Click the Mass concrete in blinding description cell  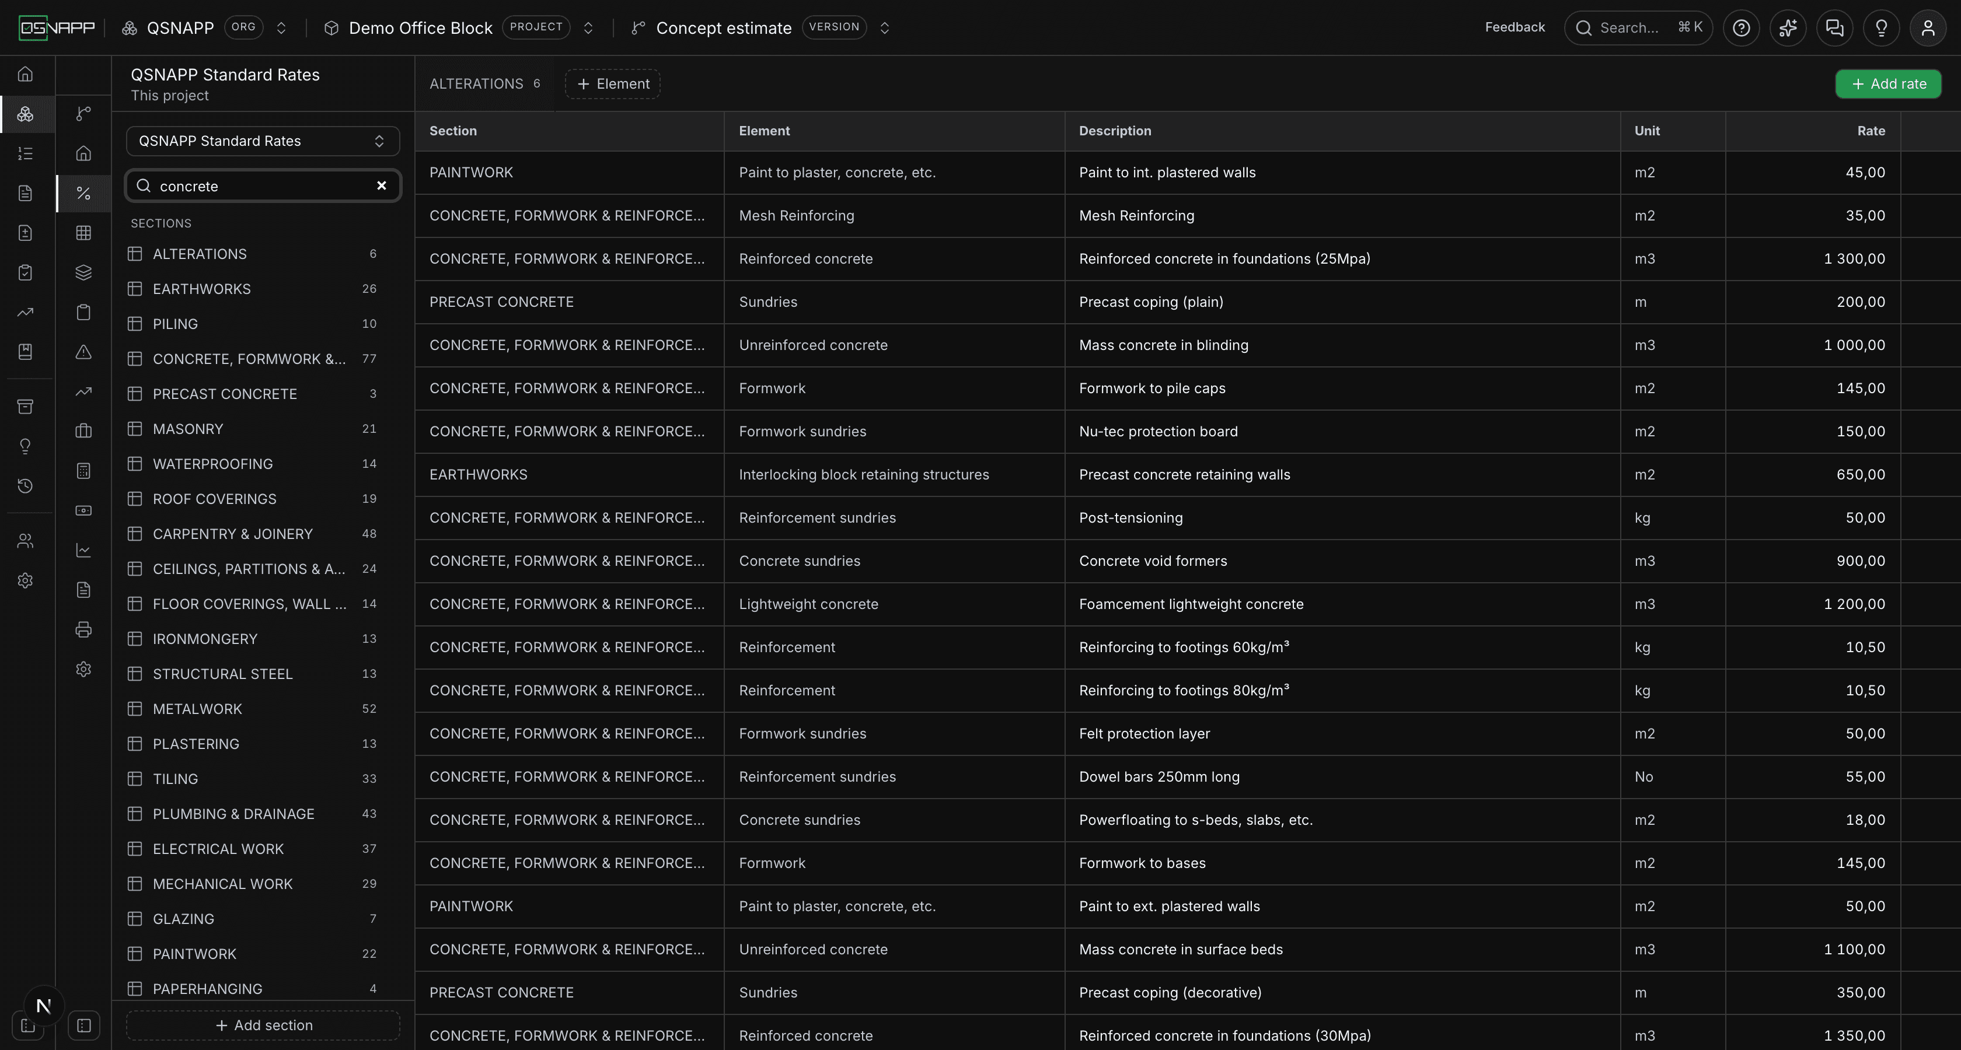[1342, 345]
